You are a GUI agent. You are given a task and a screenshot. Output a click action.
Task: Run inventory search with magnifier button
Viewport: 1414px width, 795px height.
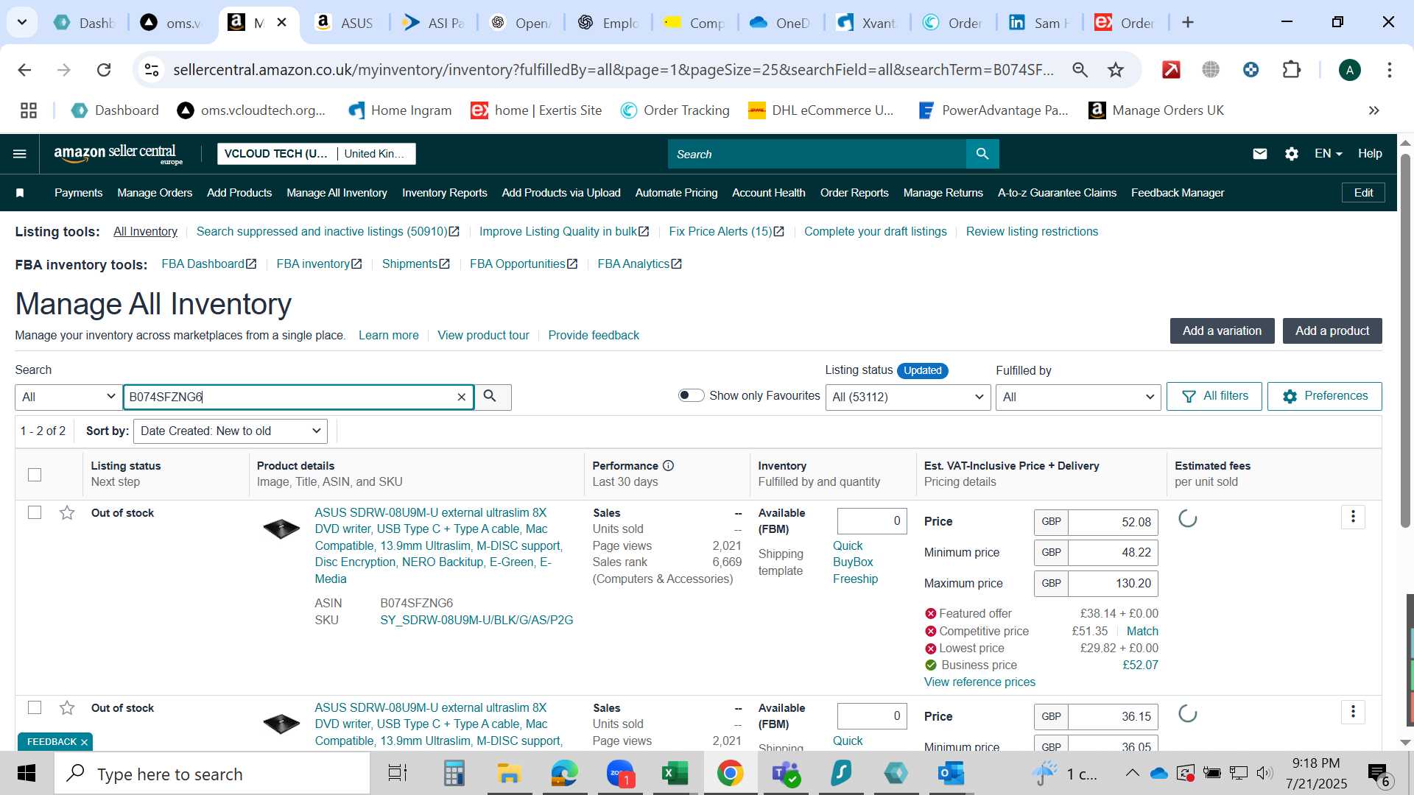pos(491,397)
